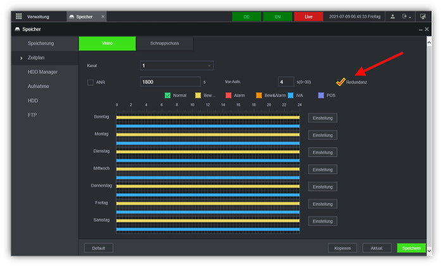Click the Speicher panel header icon
Screen dimensions: 443x267
(17, 29)
